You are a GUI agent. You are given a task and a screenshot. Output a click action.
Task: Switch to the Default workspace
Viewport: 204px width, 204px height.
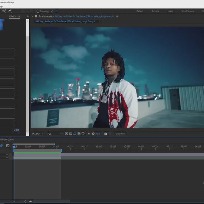tap(140, 11)
